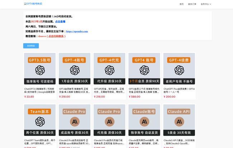Click the OpenAI logo on GPT3.5账号 card

[40, 70]
